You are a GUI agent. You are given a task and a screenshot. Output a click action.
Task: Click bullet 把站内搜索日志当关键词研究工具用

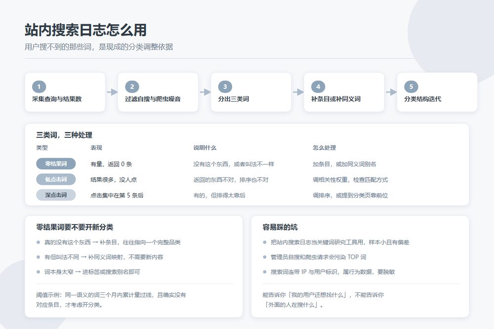(x=340, y=243)
